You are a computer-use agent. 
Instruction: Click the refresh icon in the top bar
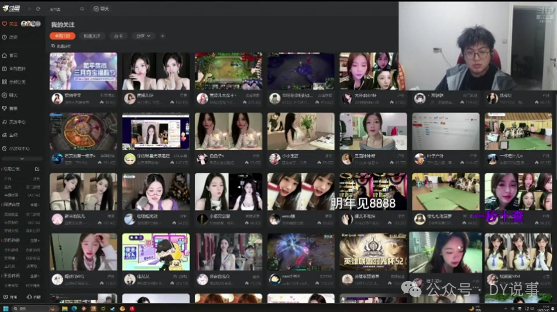click(38, 9)
